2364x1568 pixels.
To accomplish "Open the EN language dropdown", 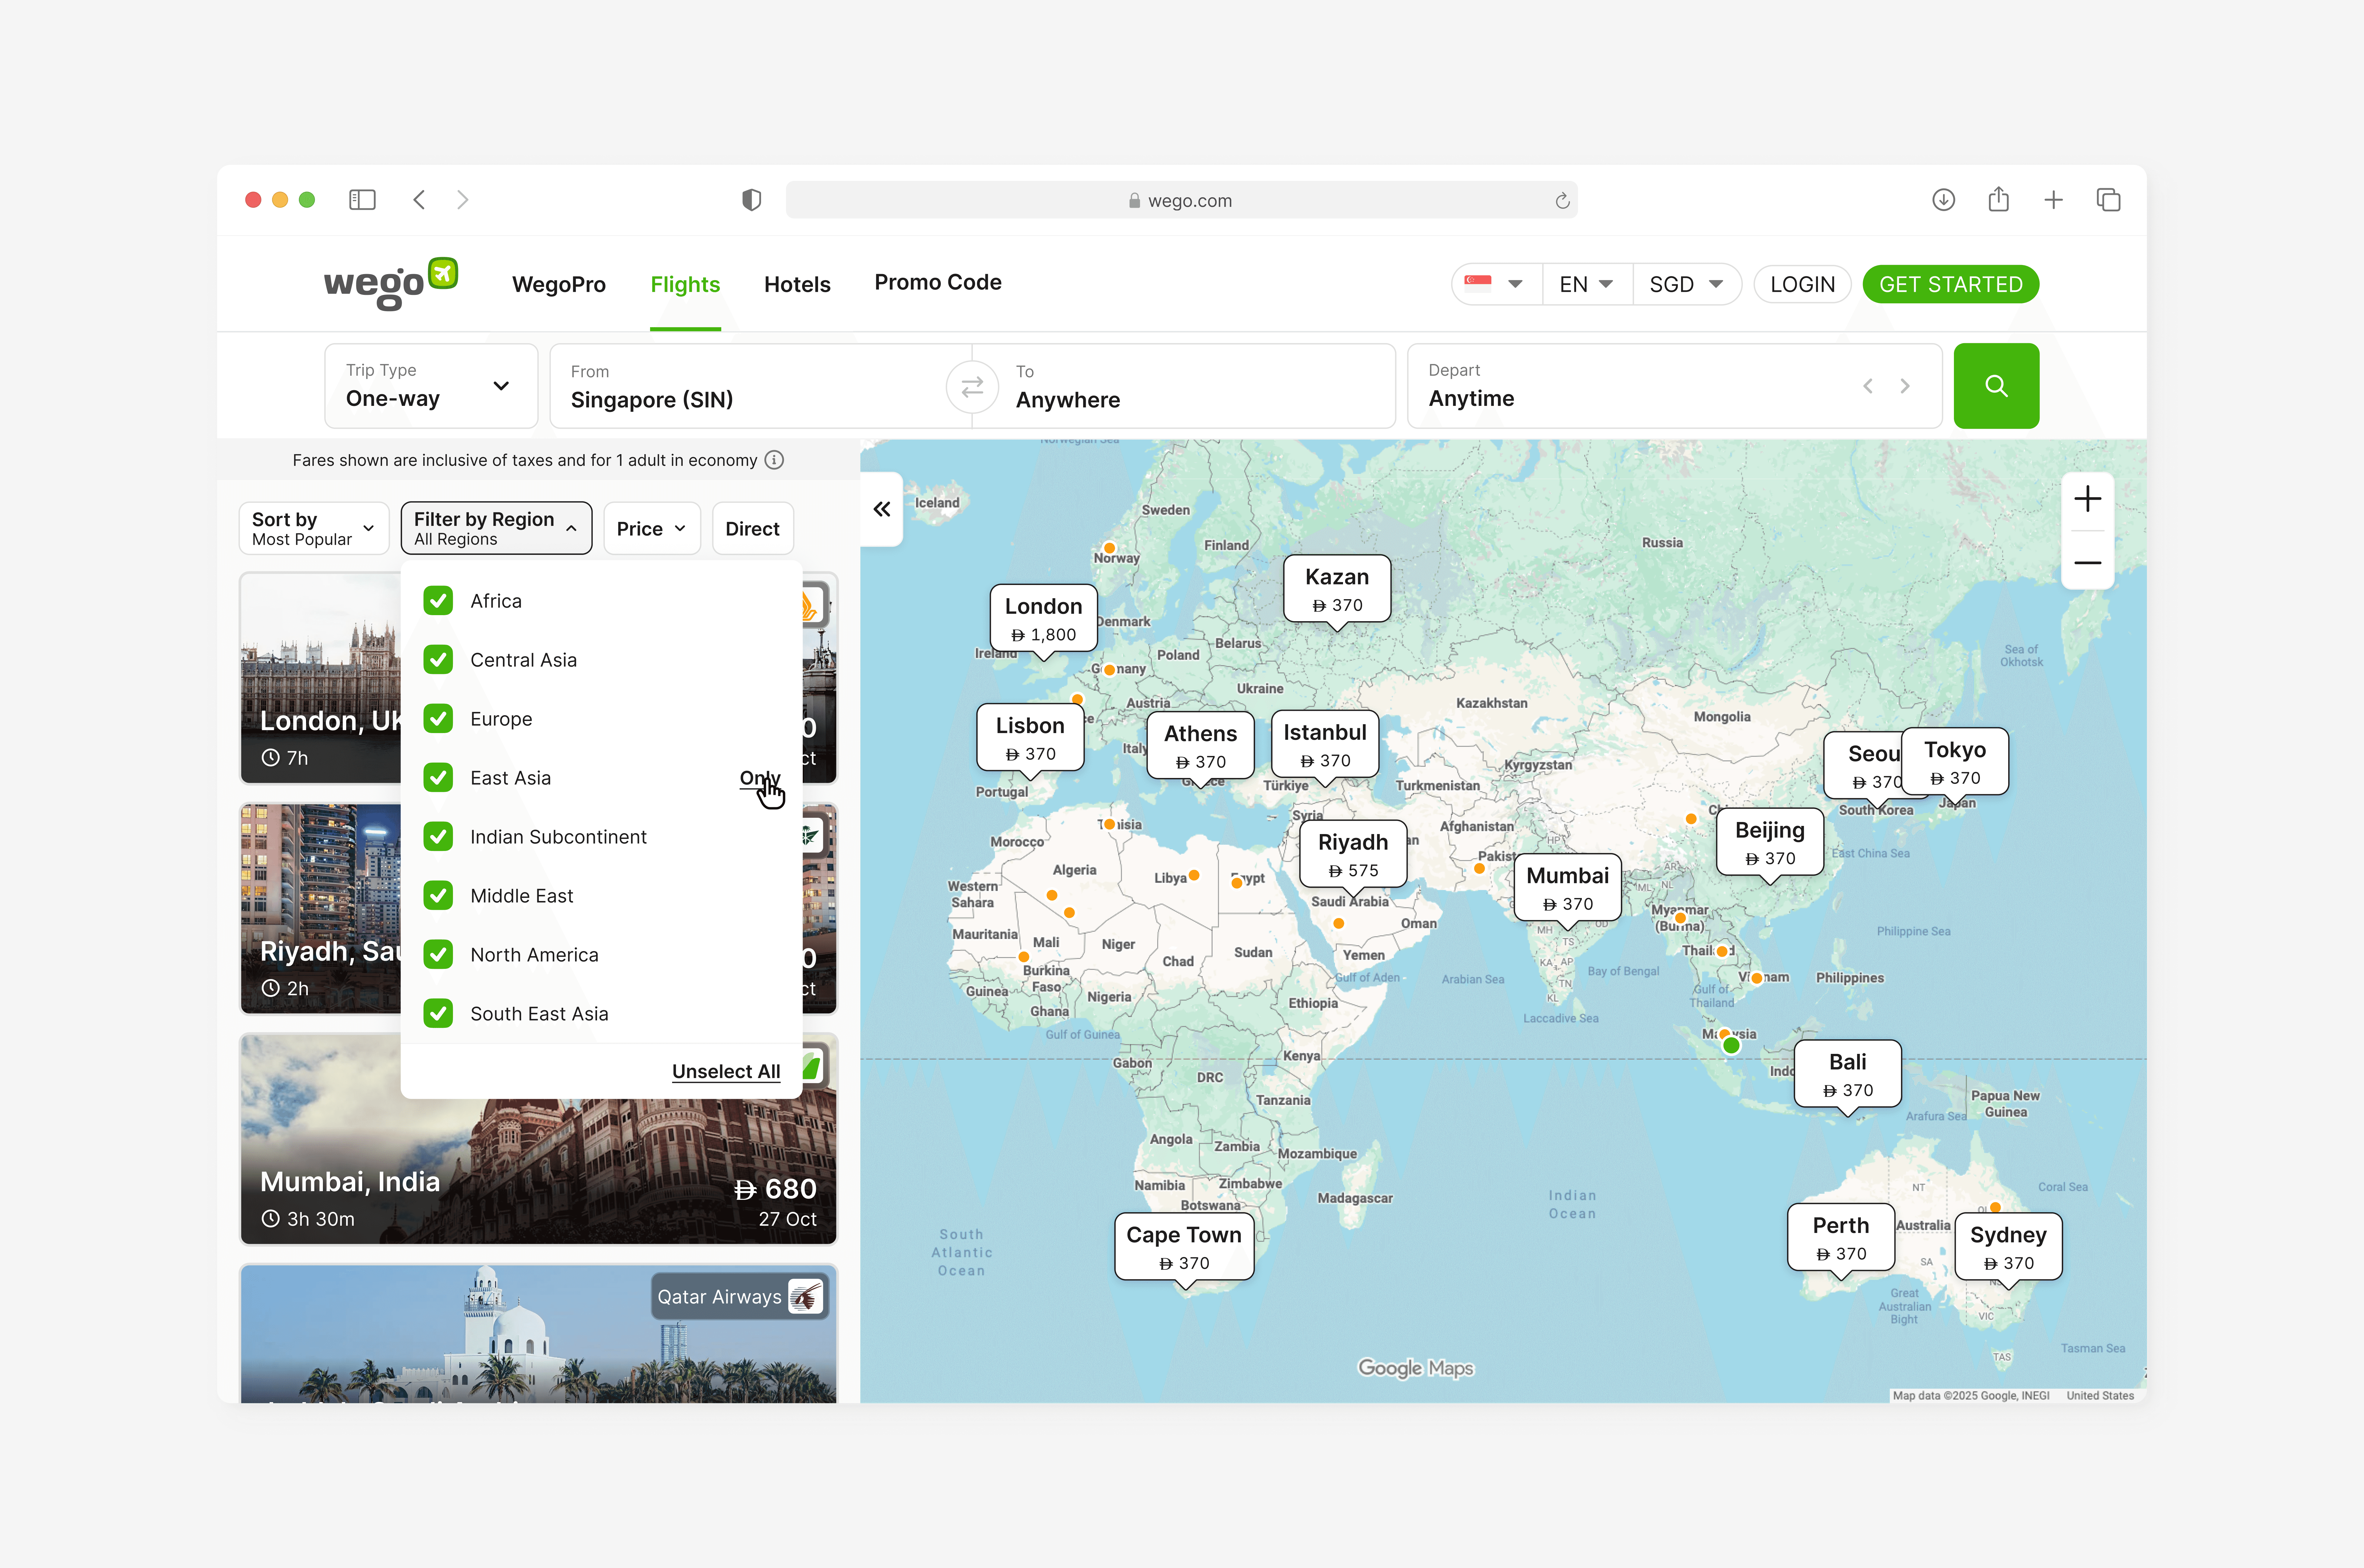I will coord(1587,284).
